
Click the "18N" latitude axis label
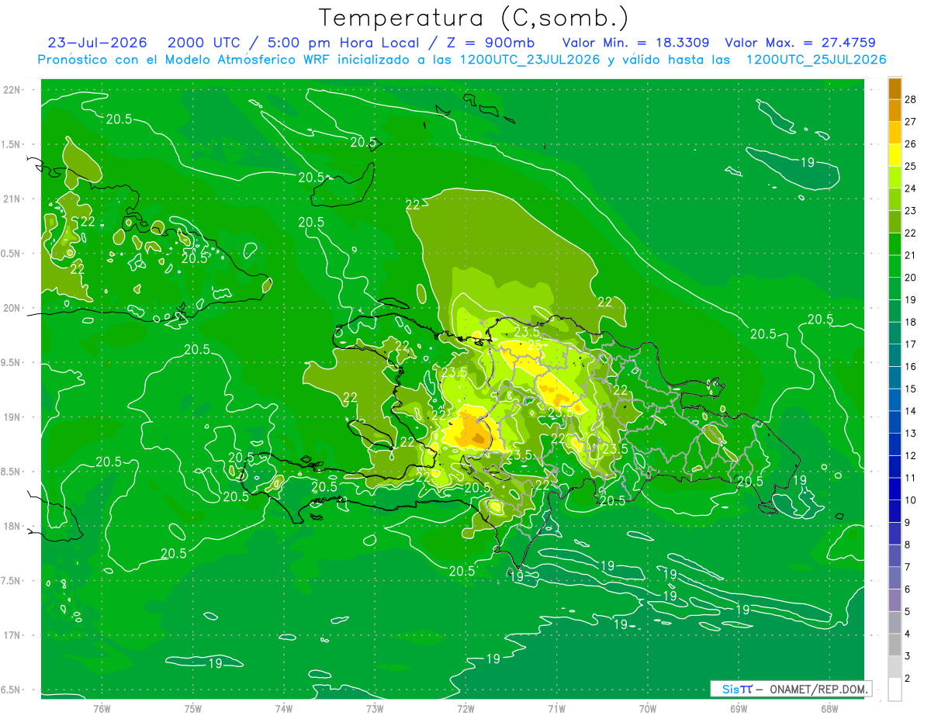coord(12,526)
